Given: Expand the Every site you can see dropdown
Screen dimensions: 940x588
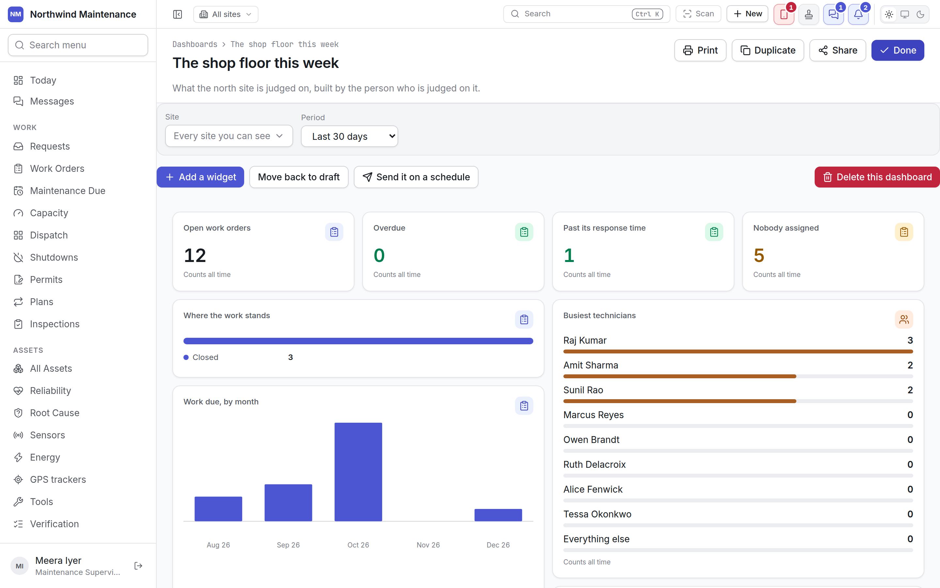Looking at the screenshot, I should coord(229,136).
